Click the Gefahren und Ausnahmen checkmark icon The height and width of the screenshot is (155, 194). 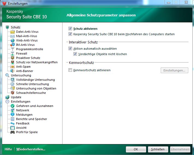pos(13,106)
